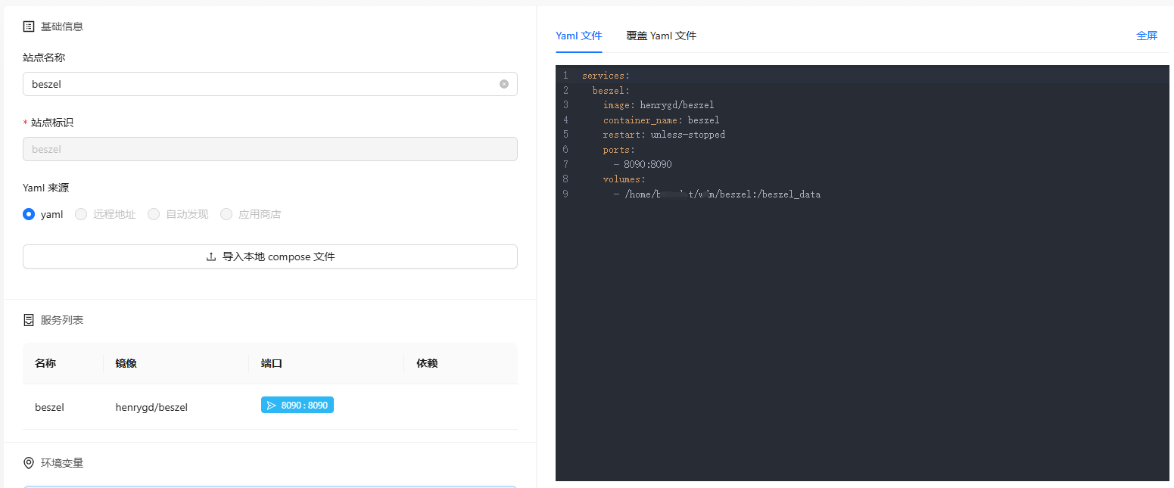Image resolution: width=1174 pixels, height=488 pixels.
Task: Click the '- 8090:8090' line in editor
Action: tap(643, 164)
